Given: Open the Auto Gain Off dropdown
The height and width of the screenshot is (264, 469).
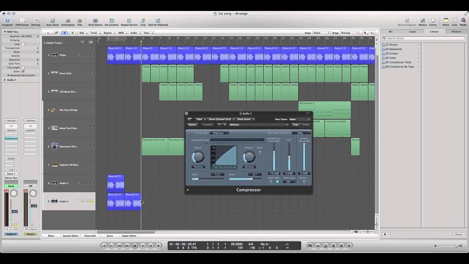Looking at the screenshot, I should [289, 181].
